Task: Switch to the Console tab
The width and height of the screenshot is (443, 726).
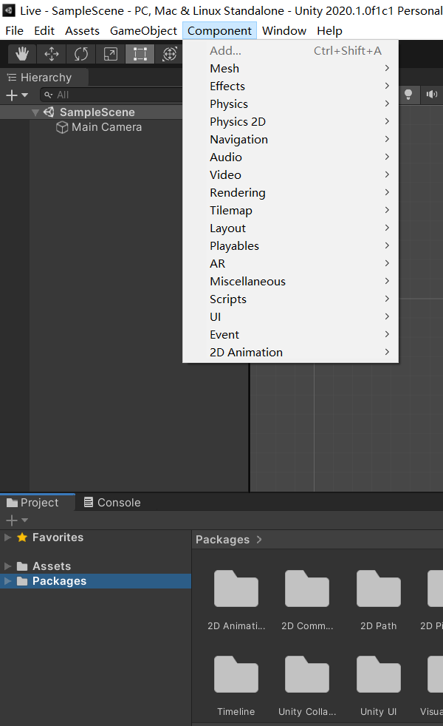Action: (111, 503)
